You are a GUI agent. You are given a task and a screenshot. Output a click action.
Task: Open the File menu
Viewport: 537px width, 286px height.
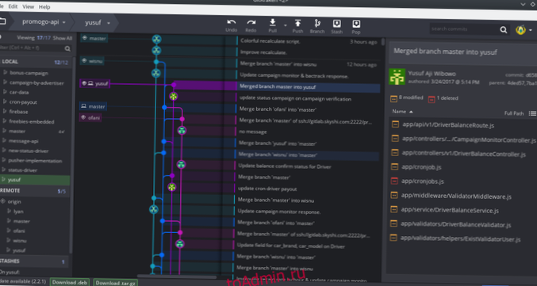click(x=2, y=6)
